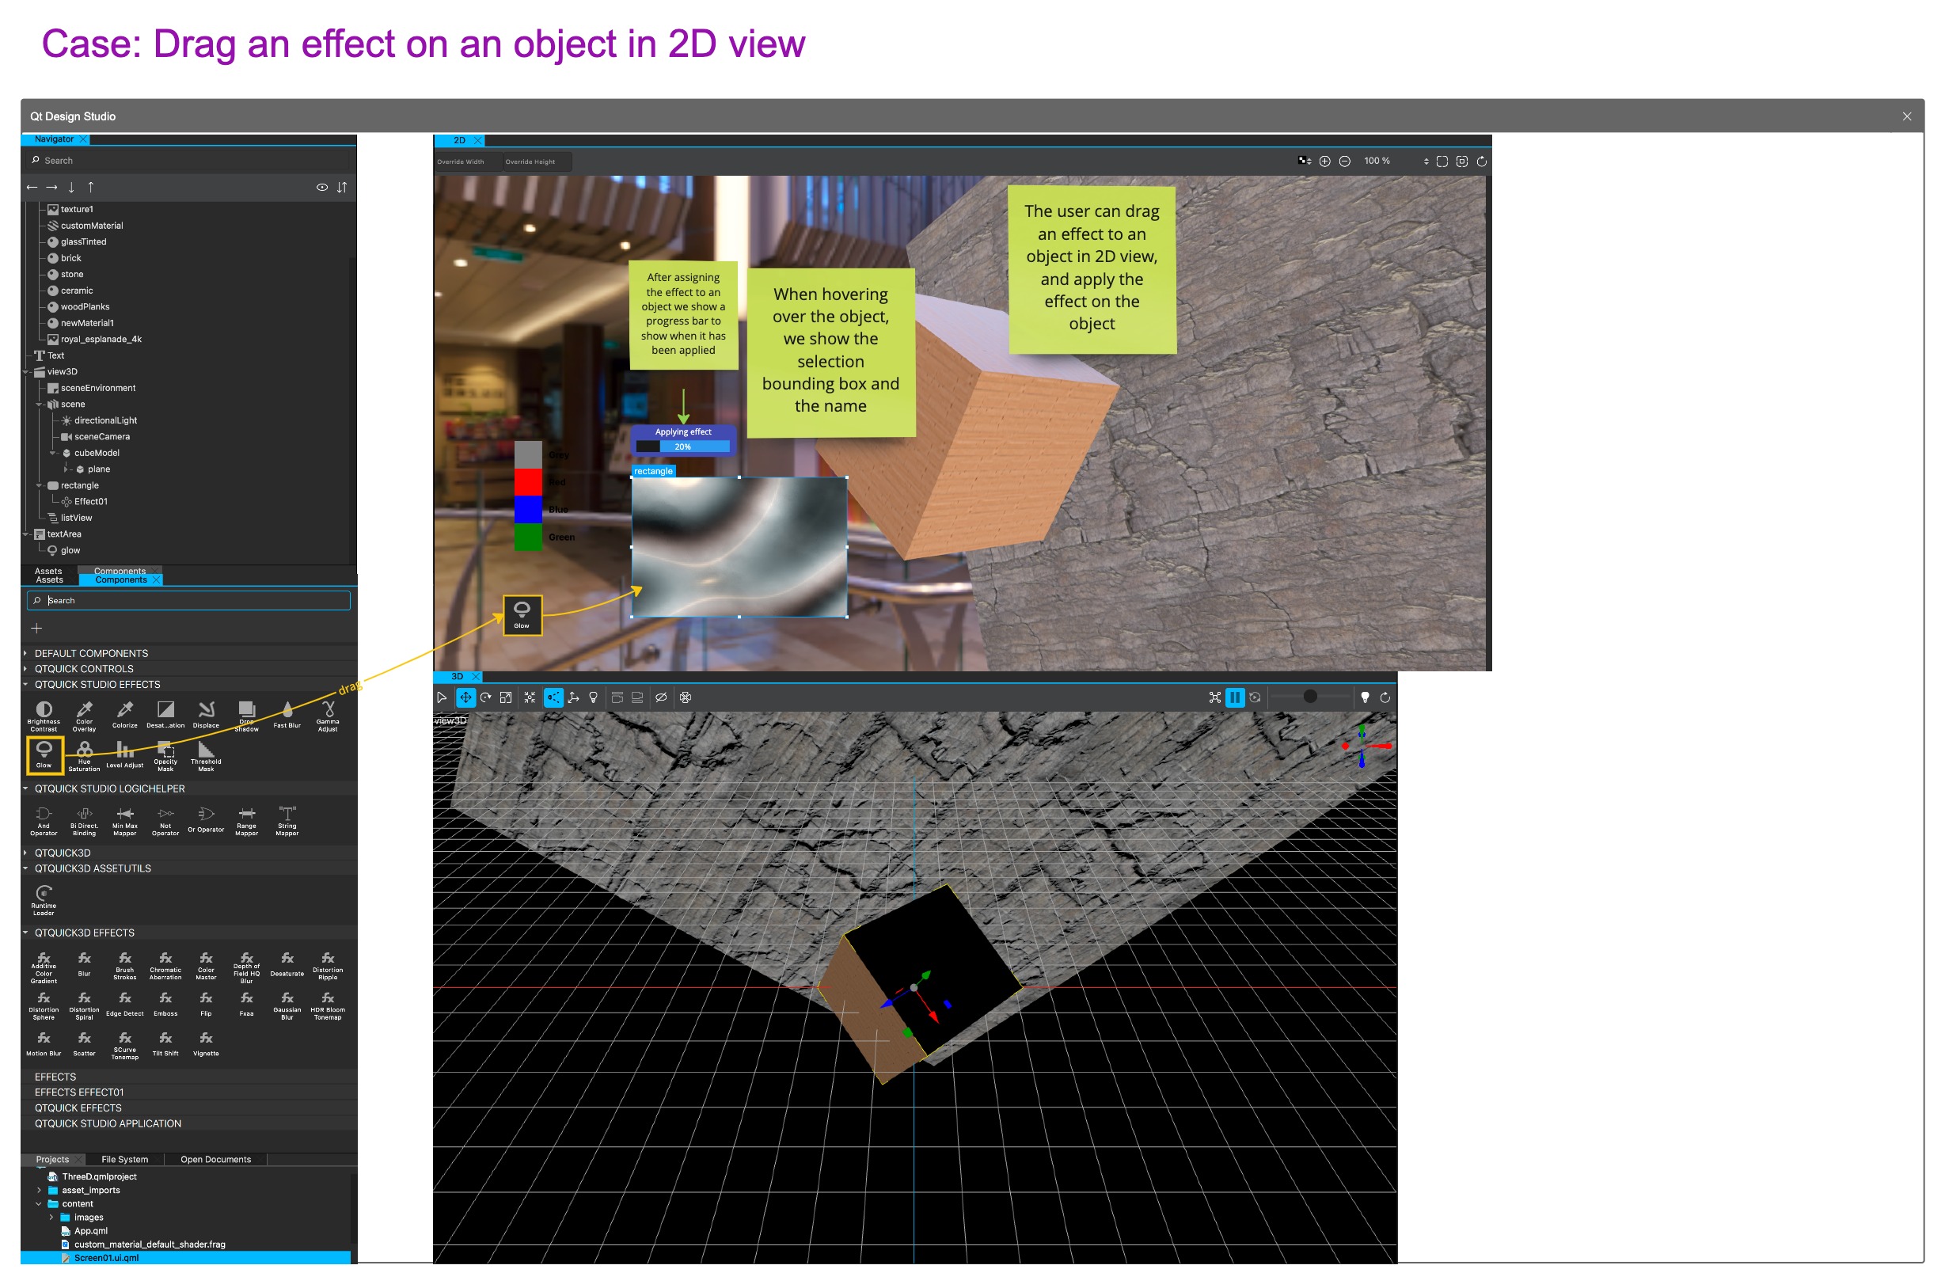Viewport: 1945px width, 1288px height.
Task: Select the String Mapper component
Action: tap(287, 819)
